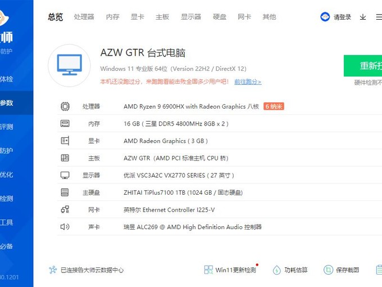Click the processor chip icon
This screenshot has width=382, height=287.
[65, 106]
